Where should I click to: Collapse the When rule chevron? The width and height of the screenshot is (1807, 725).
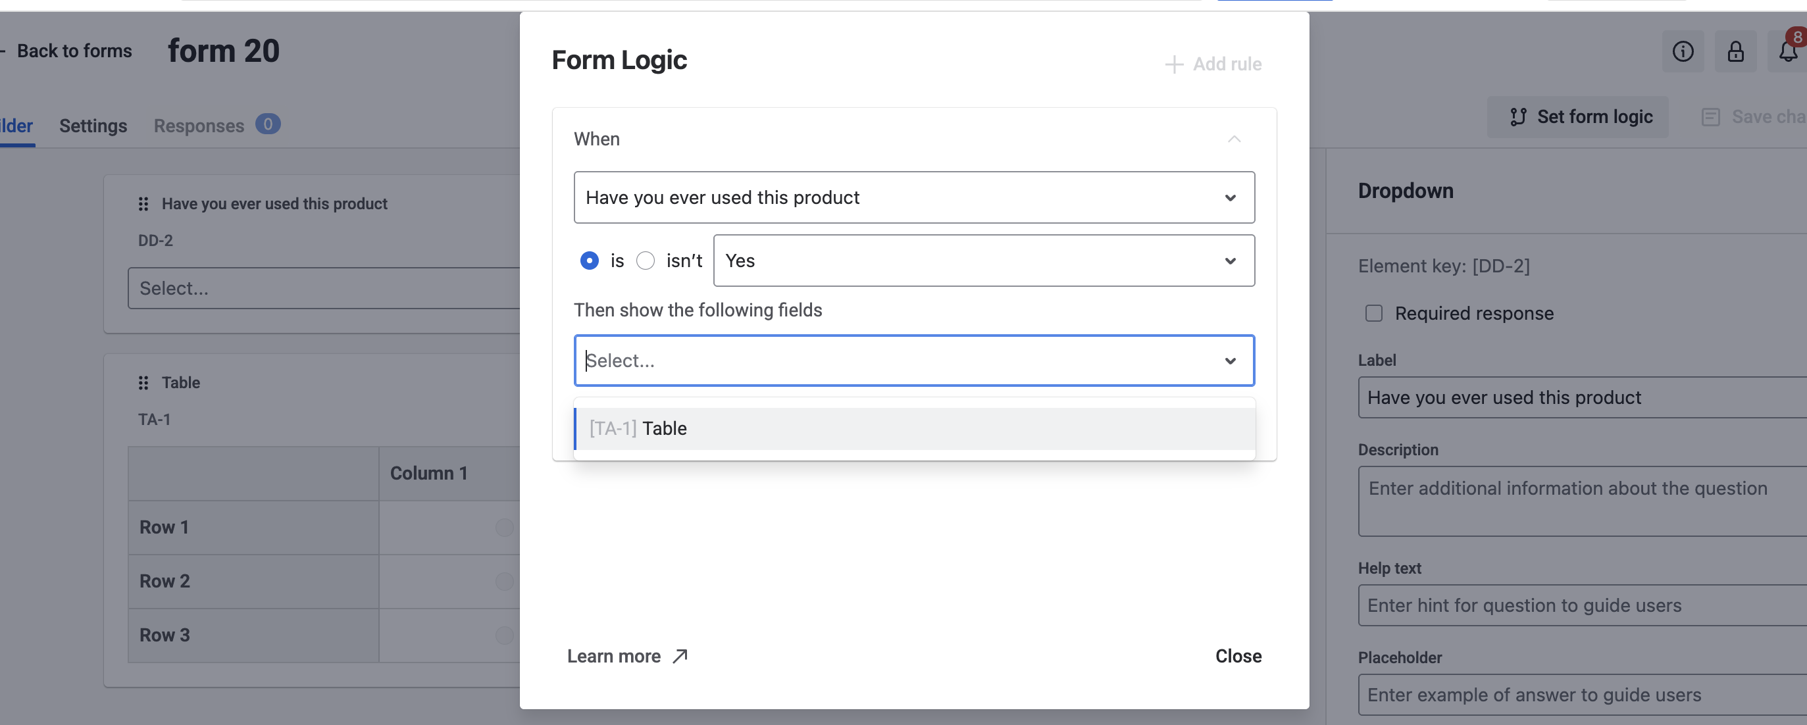[x=1234, y=139]
